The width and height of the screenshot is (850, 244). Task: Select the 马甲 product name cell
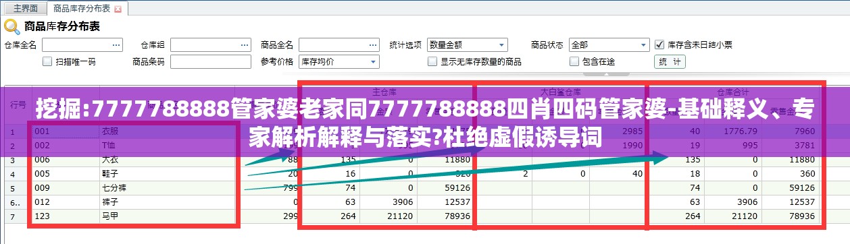pos(166,216)
